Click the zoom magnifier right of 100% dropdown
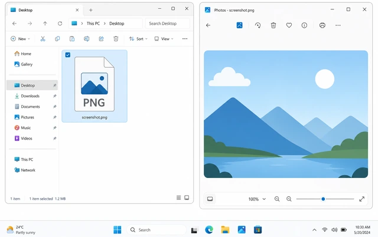The image size is (378, 237). coord(277,199)
